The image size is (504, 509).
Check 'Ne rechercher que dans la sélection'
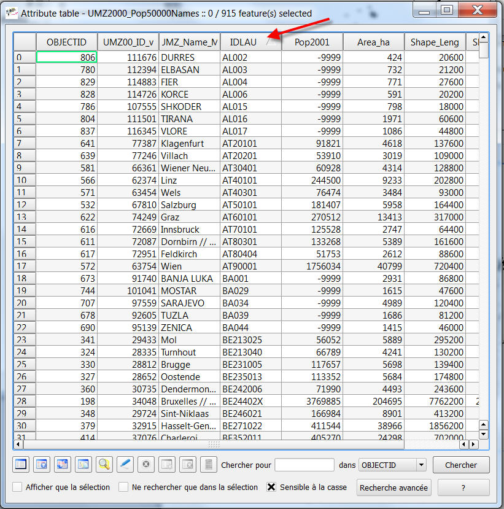(124, 487)
